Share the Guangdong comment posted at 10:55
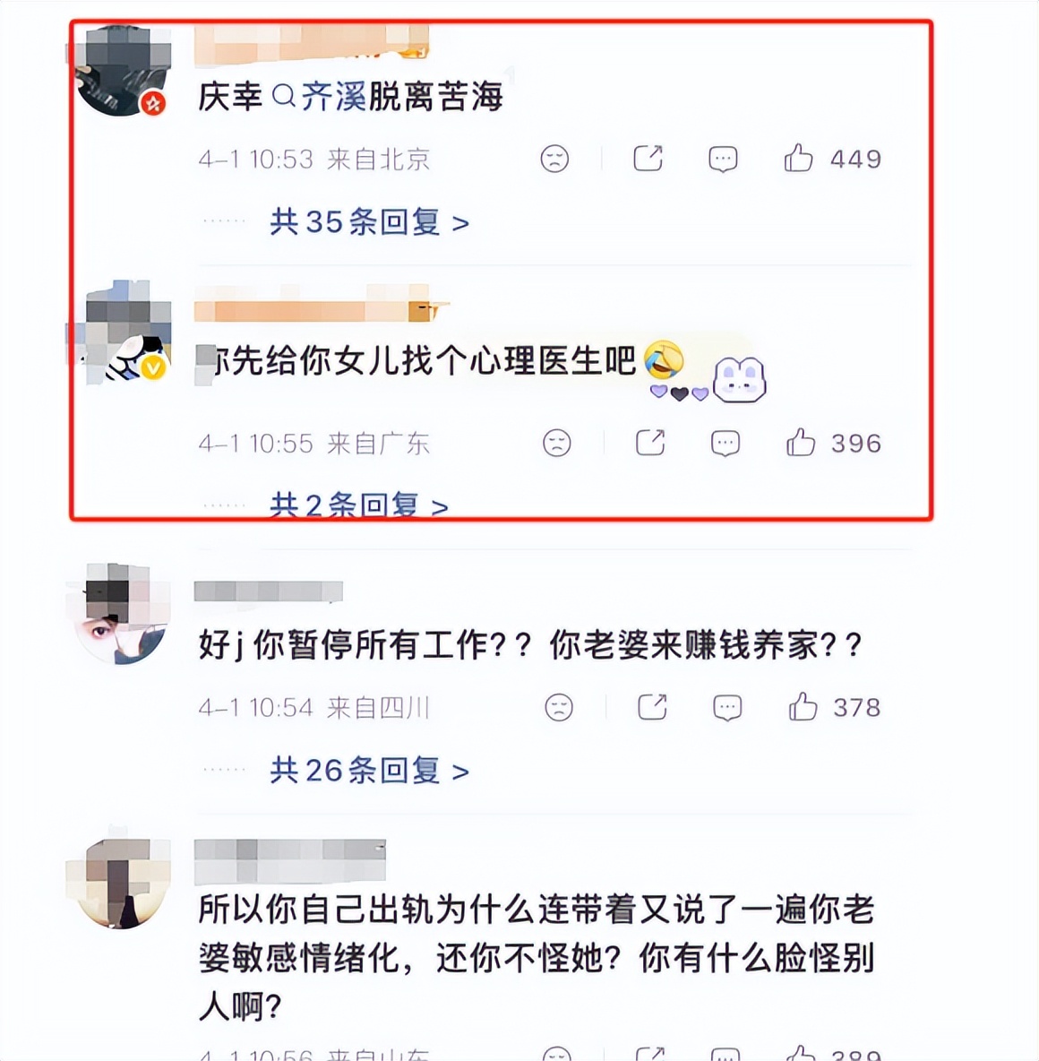Screen dimensions: 1039x1061 (651, 443)
